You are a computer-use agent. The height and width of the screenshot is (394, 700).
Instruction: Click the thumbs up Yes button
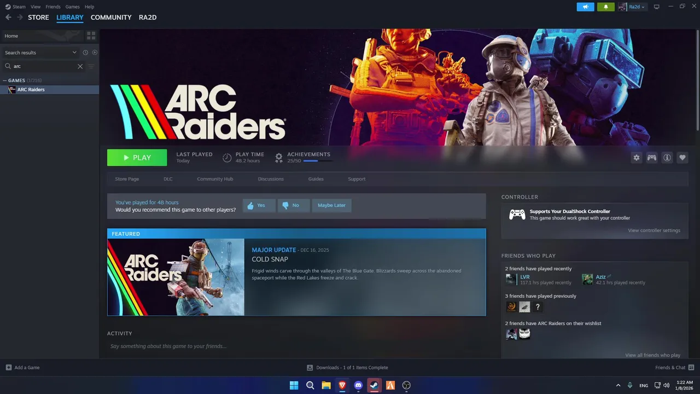click(259, 205)
